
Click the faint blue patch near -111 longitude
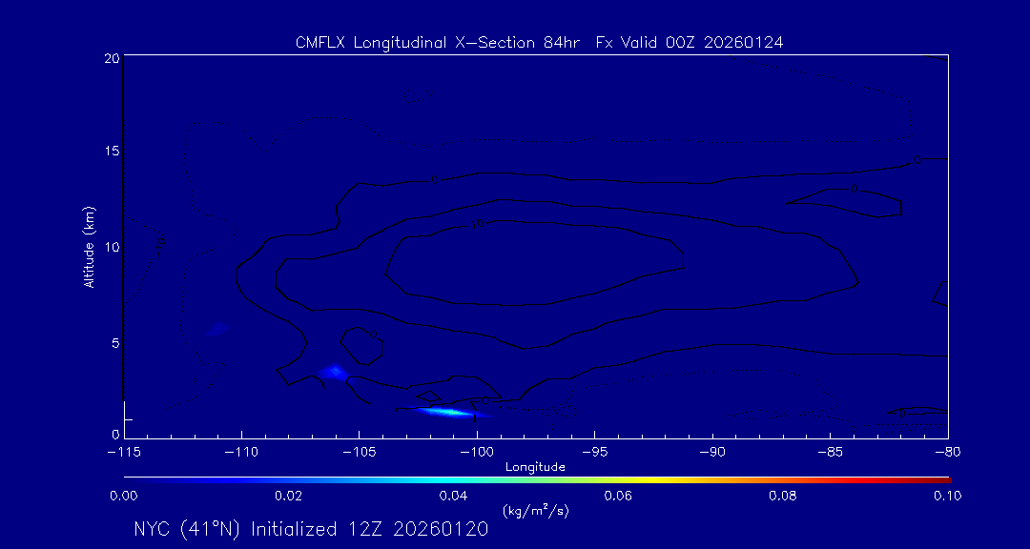click(217, 329)
